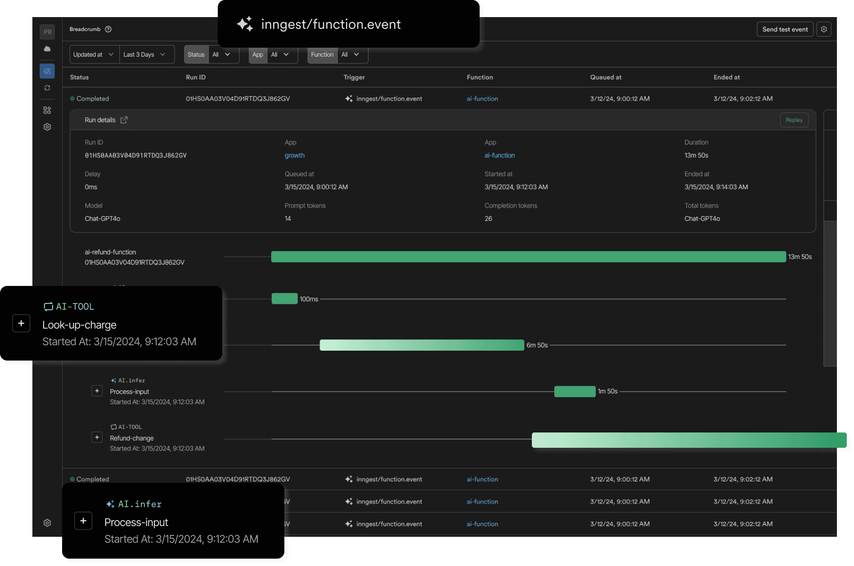The width and height of the screenshot is (854, 566).
Task: Expand the Process-input AI.infer step
Action: tap(97, 391)
